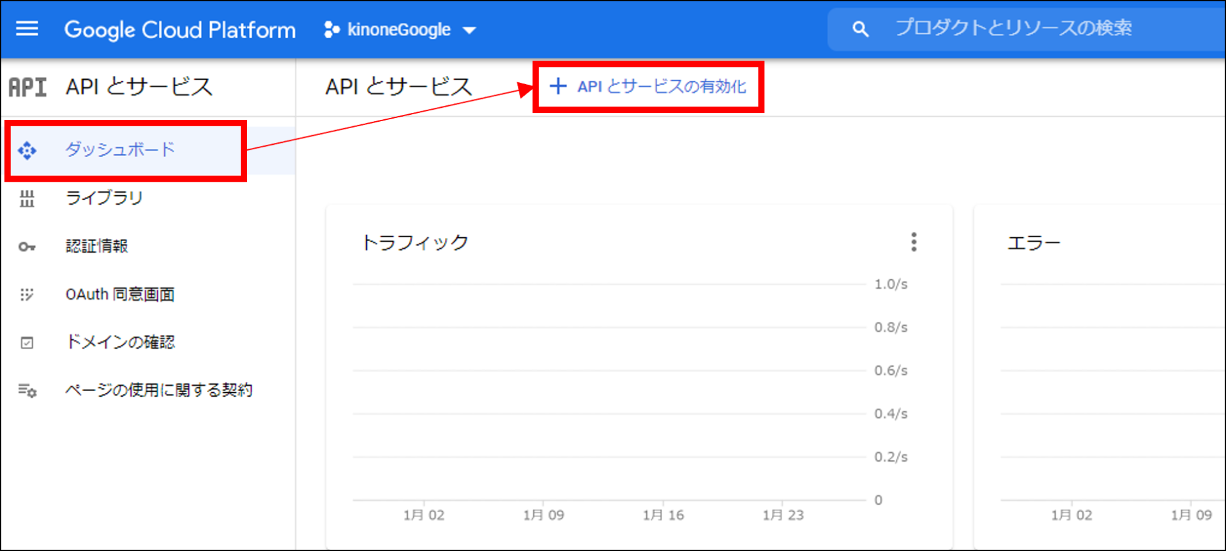This screenshot has width=1226, height=551.
Task: Click the ライブラリ grid icon
Action: [27, 199]
